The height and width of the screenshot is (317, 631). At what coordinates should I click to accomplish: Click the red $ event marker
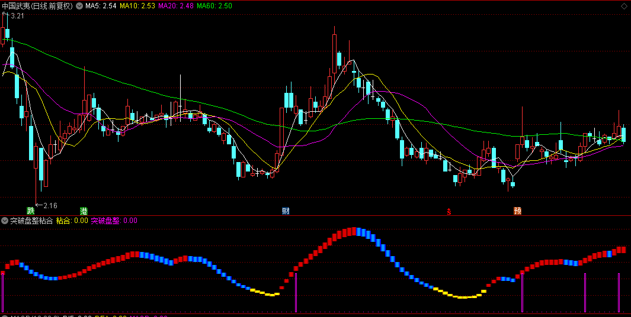coord(449,211)
